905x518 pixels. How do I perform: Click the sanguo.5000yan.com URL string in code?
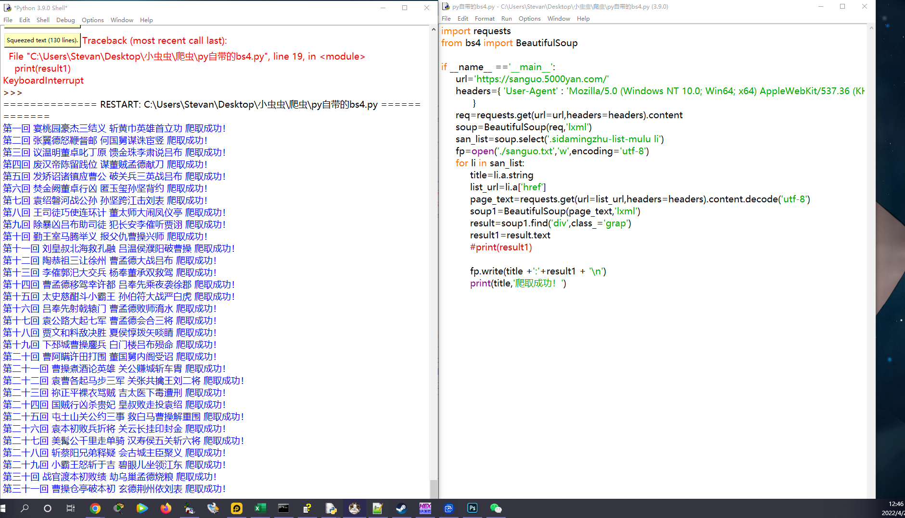pos(541,79)
